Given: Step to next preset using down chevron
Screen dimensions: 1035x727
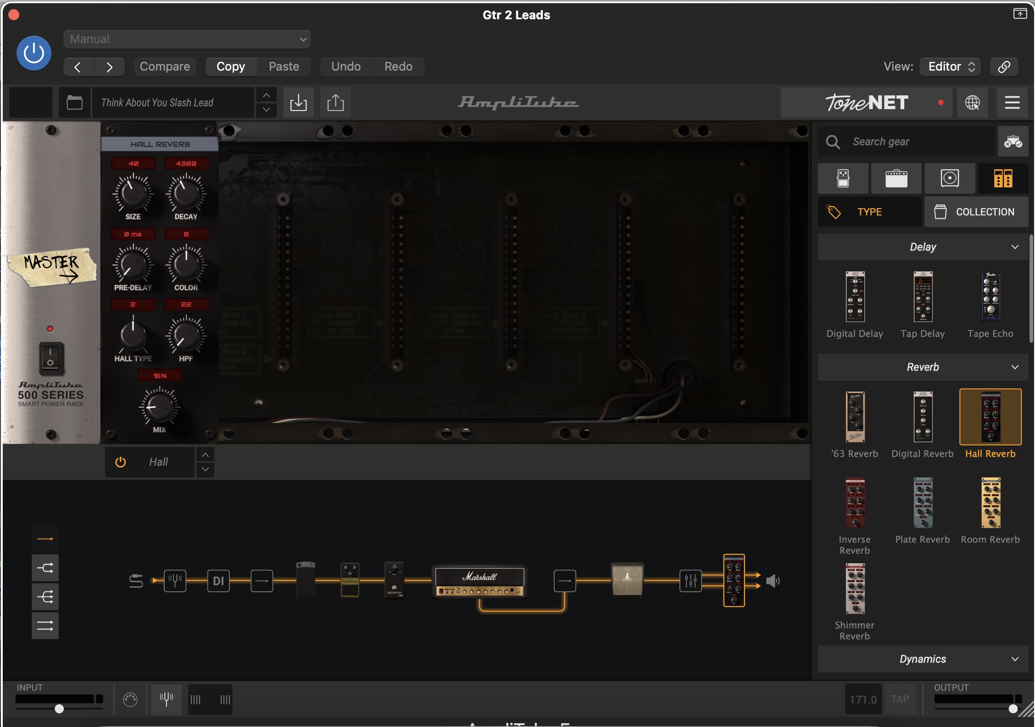Looking at the screenshot, I should [266, 110].
